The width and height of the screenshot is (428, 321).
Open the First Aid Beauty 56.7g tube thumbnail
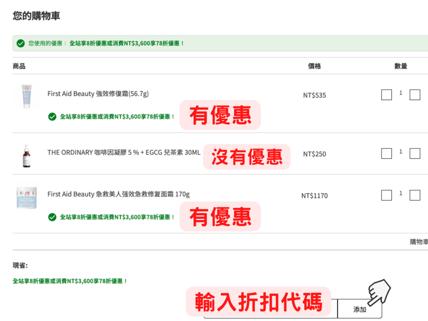click(x=27, y=97)
